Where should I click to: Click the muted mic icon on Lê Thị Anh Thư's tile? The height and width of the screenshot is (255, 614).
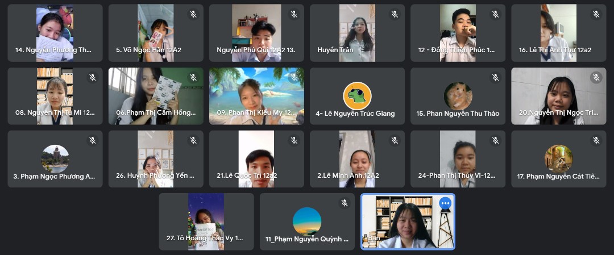(596, 14)
